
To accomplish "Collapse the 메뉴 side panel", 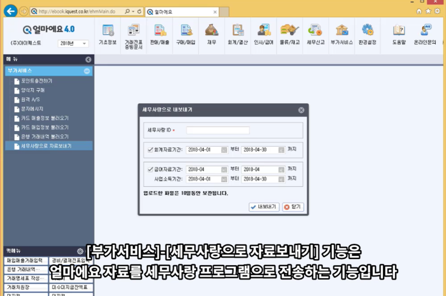I will point(88,60).
